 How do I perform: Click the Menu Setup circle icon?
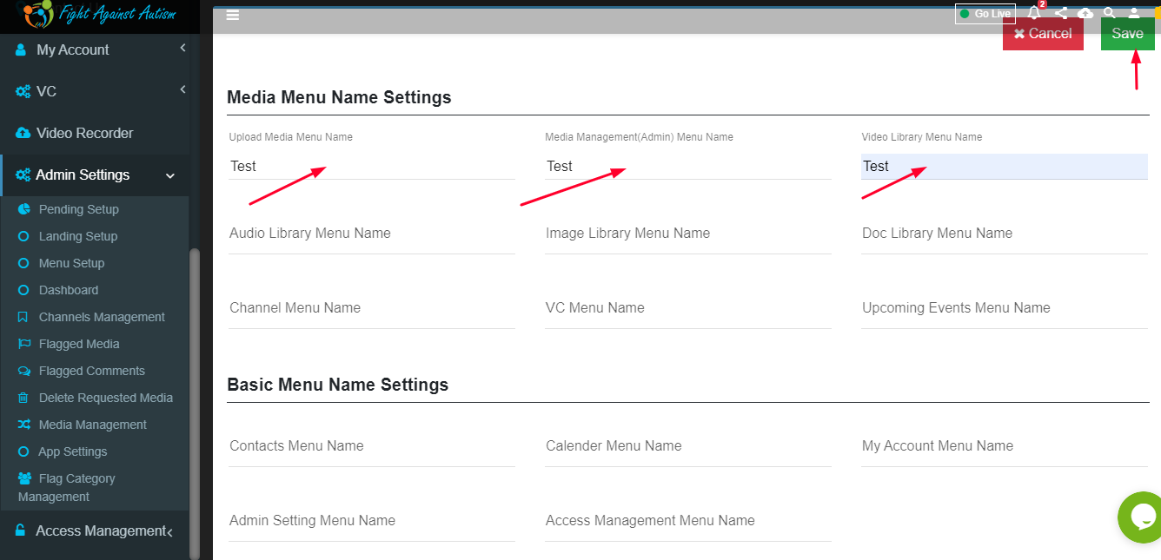click(x=23, y=263)
